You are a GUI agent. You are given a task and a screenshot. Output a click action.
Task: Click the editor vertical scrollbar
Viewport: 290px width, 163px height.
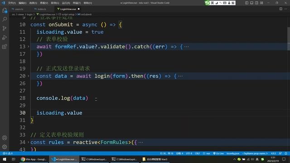pos(289,39)
